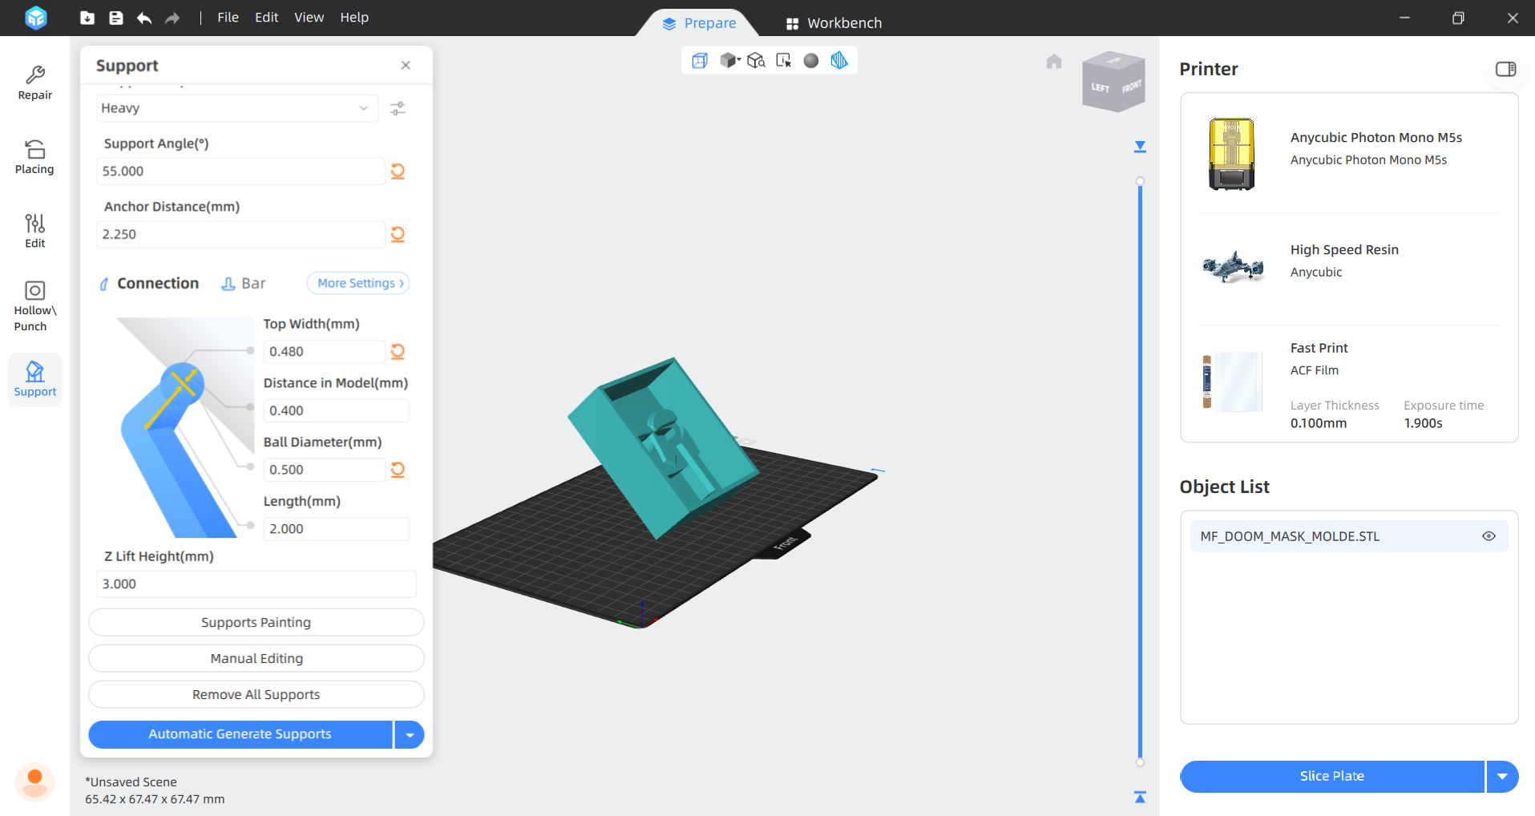Open More Settings link
Screen dimensions: 1535x816
(358, 283)
